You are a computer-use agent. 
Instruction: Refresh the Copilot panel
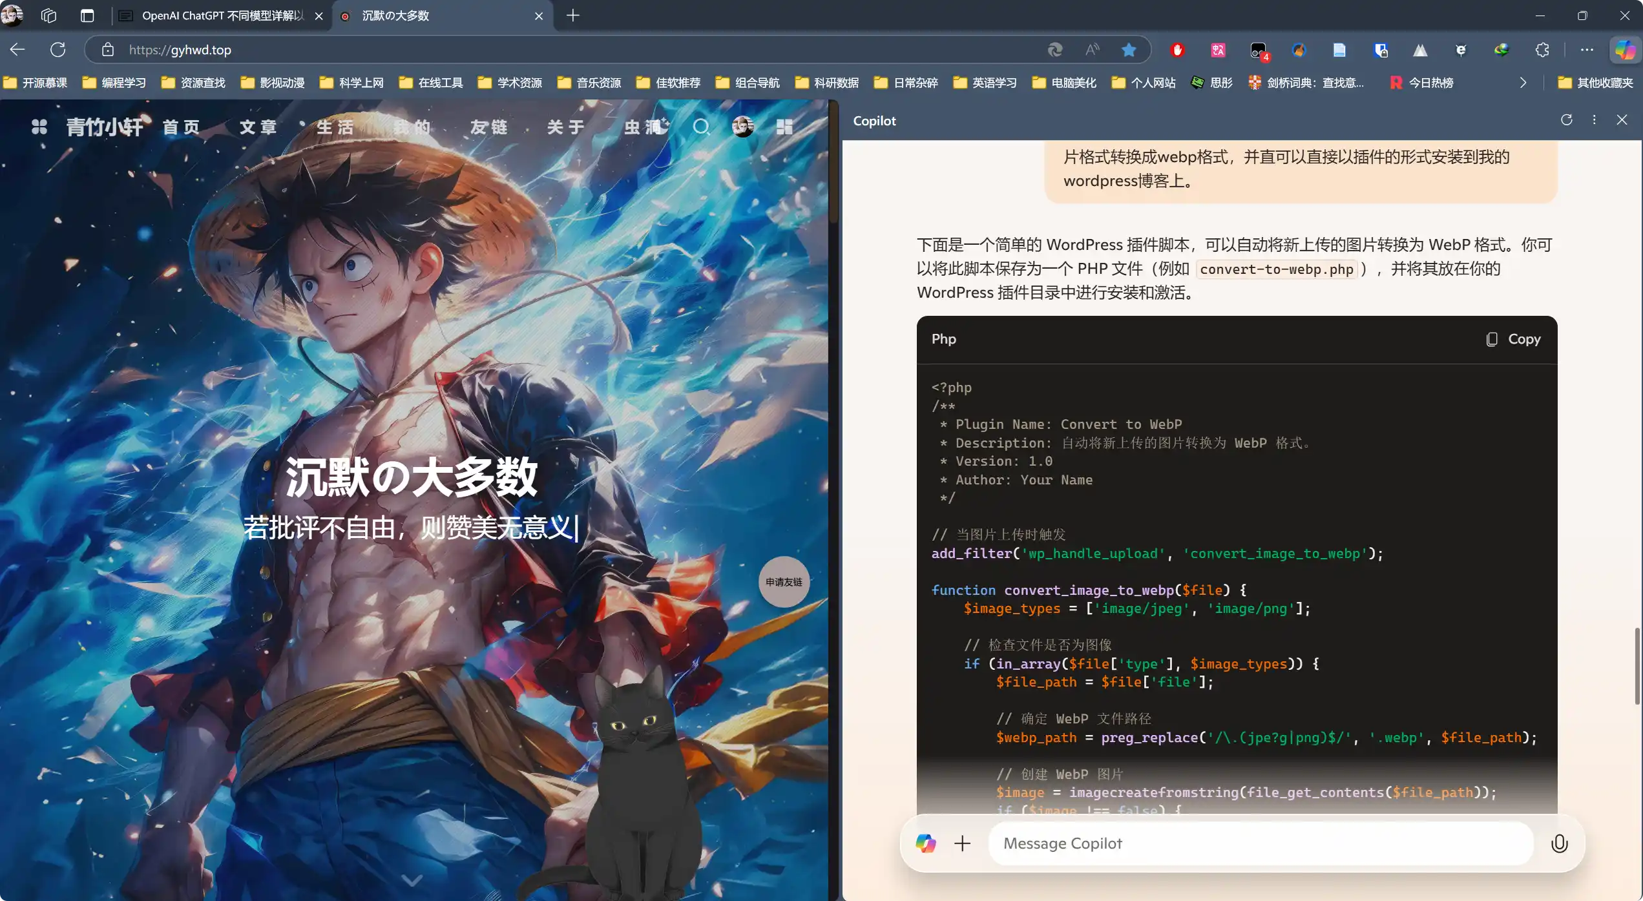coord(1566,120)
